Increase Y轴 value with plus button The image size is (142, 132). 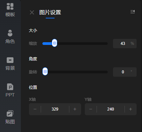coord(131,109)
